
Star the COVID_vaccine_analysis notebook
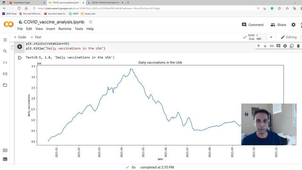pyautogui.click(x=91, y=22)
